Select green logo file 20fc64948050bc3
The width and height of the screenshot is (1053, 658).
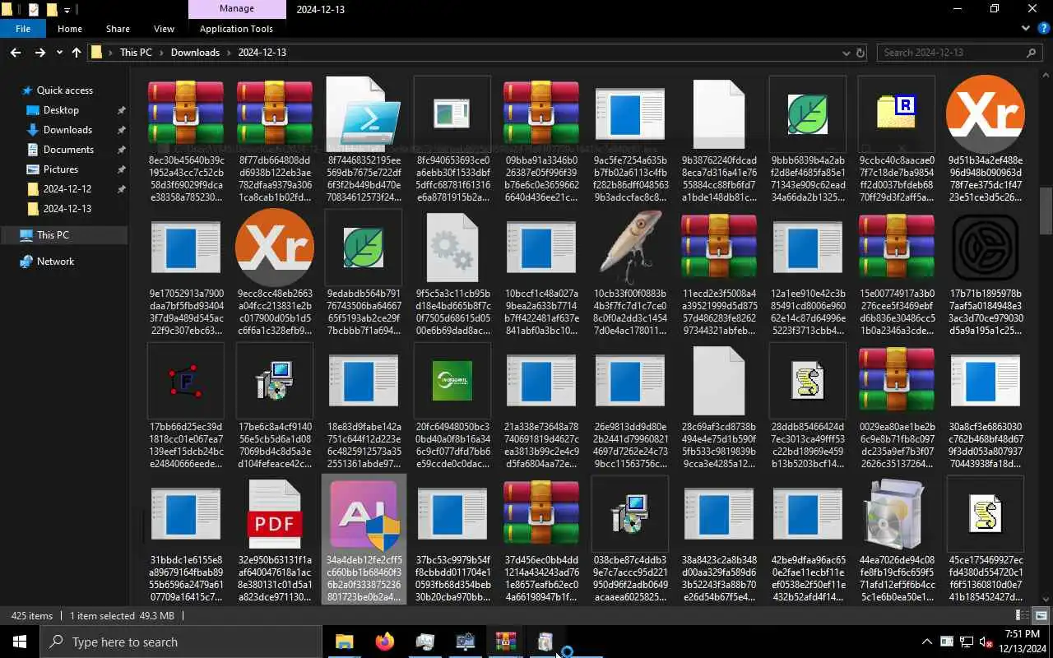[452, 406]
